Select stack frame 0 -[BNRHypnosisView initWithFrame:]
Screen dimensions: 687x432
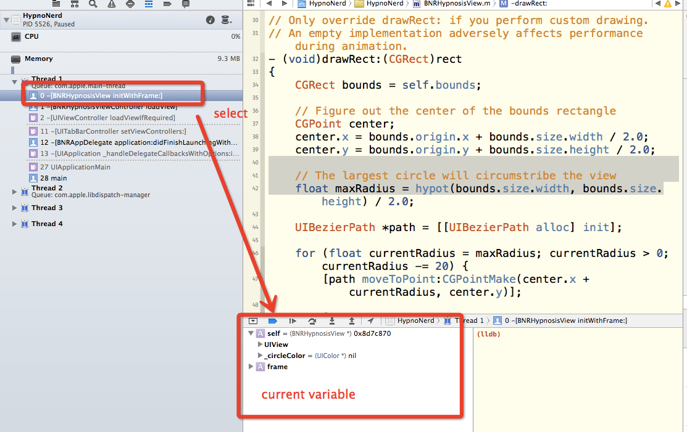tap(122, 96)
